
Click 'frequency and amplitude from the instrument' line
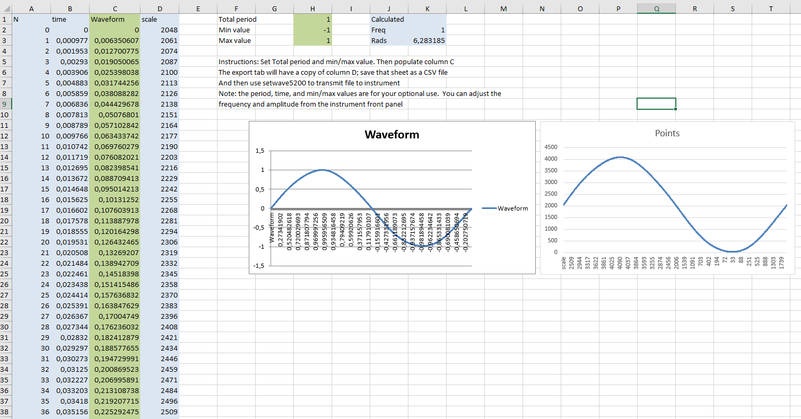(310, 104)
